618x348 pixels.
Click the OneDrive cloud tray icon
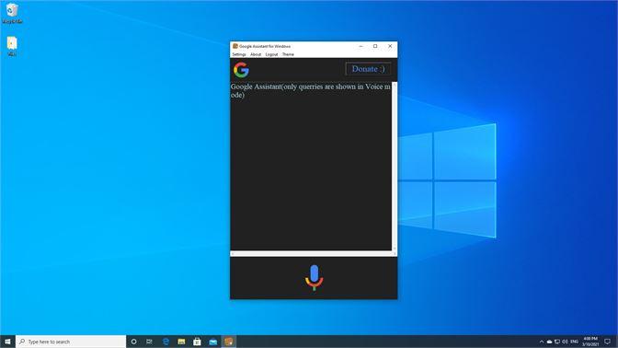point(549,342)
